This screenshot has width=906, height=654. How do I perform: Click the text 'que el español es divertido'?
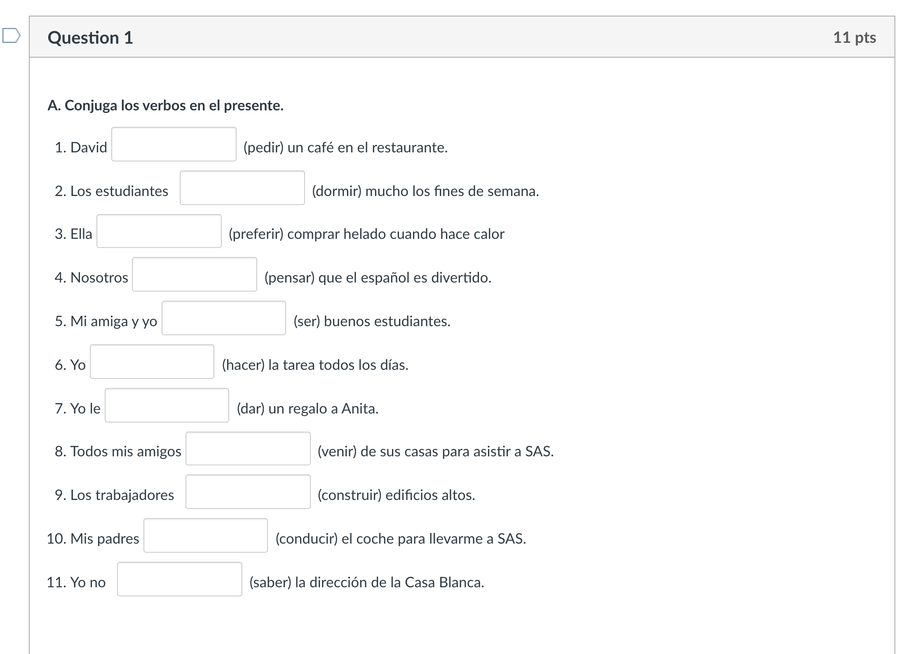[404, 278]
